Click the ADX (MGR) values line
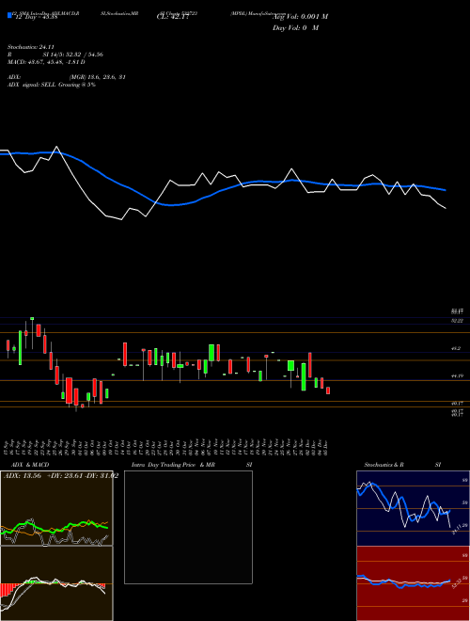Image resolution: width=470 pixels, height=621 pixels. pos(67,77)
